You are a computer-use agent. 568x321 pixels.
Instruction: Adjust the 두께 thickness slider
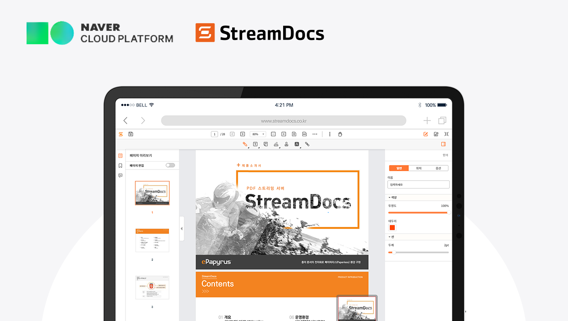click(x=418, y=252)
